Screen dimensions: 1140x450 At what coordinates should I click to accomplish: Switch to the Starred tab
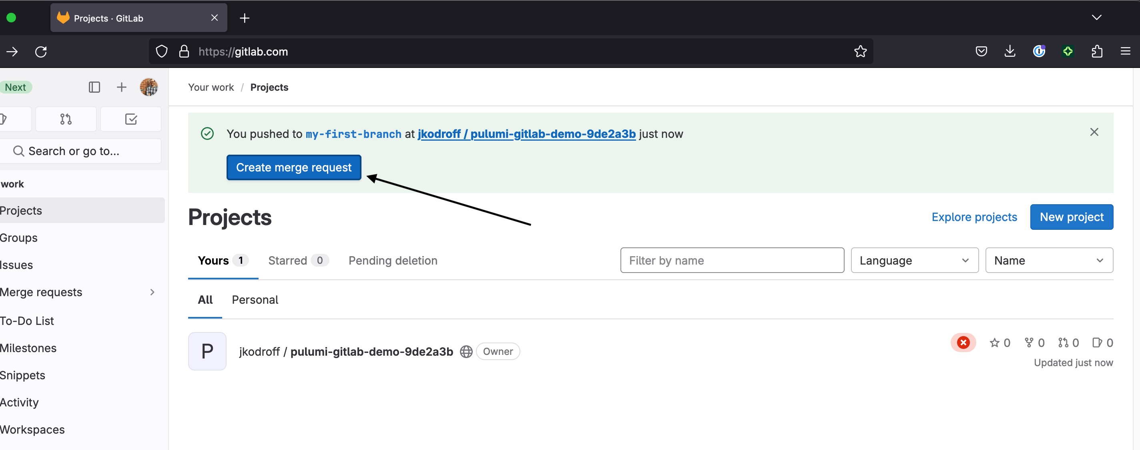pos(298,260)
